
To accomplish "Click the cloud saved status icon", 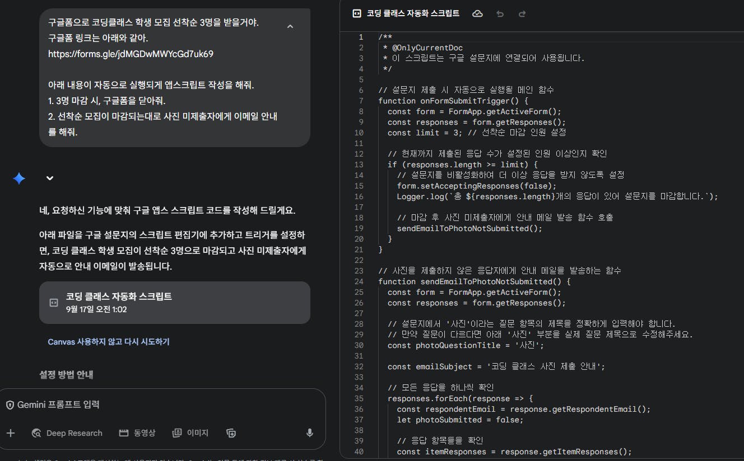I will point(477,13).
